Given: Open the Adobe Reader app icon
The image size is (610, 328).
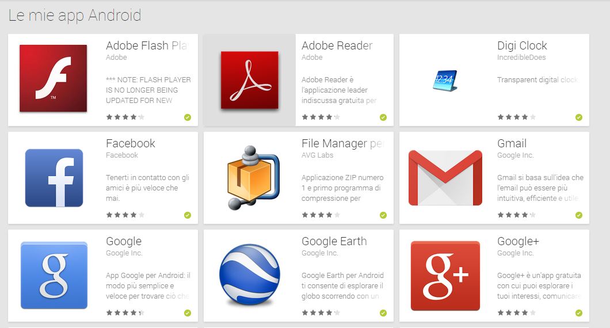Looking at the screenshot, I should 249,80.
